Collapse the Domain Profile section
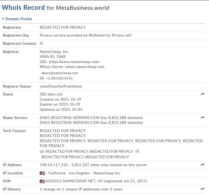The height and width of the screenshot is (194, 209). [x=17, y=19]
